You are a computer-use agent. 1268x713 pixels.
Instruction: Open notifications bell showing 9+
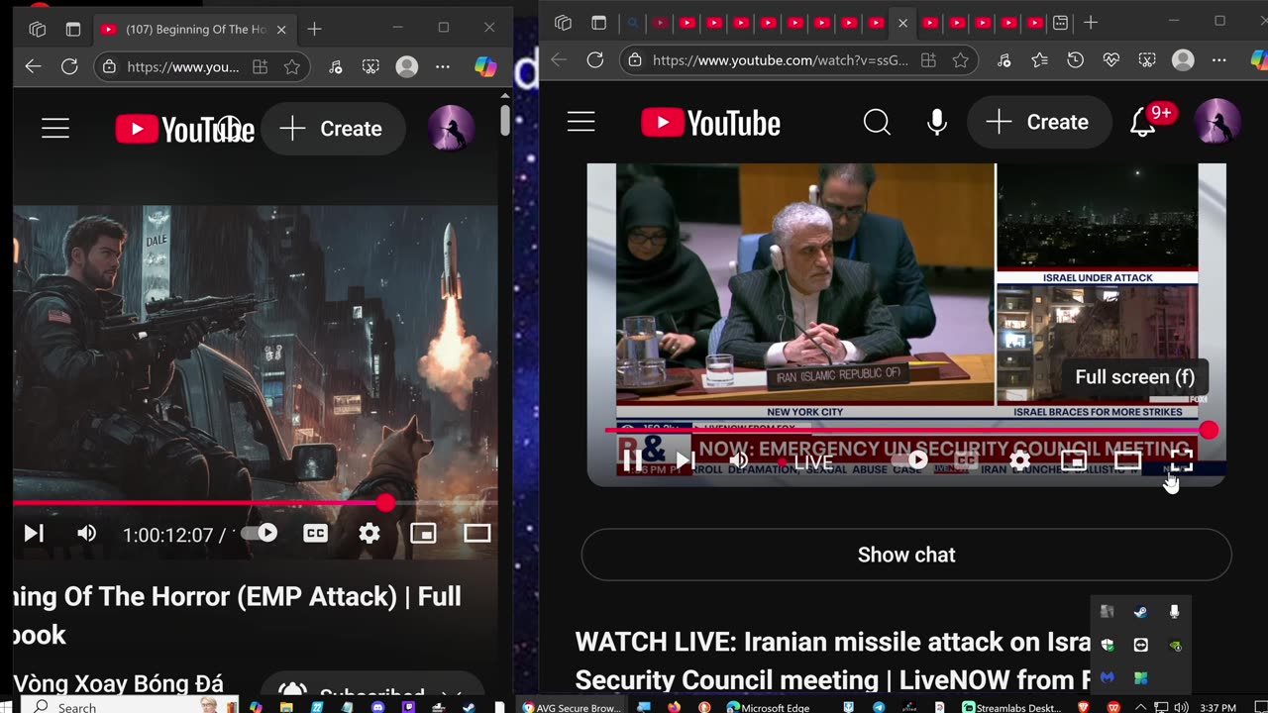tap(1144, 122)
